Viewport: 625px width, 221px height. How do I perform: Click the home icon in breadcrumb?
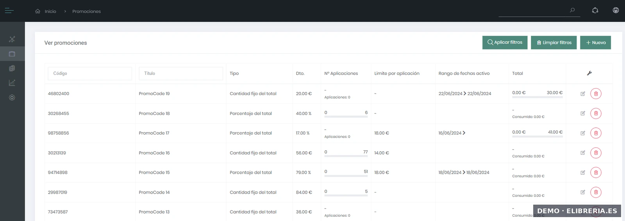tap(37, 11)
